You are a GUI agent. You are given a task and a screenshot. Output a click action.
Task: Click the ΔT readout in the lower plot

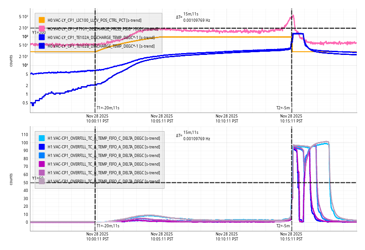pyautogui.click(x=193, y=136)
